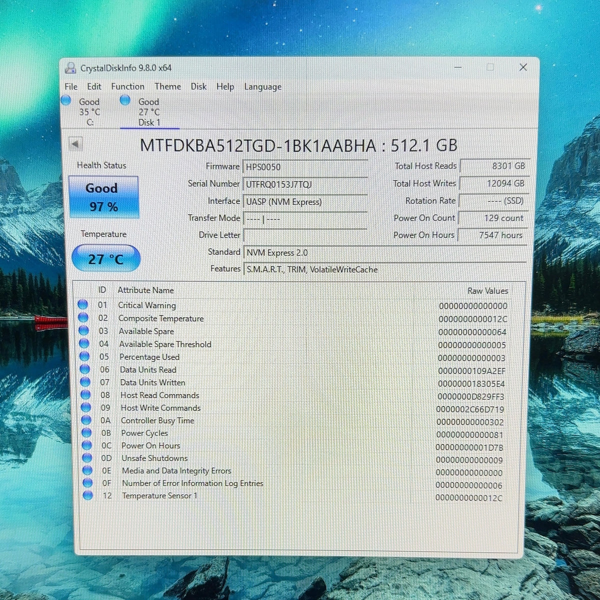Close the CrystalDiskInfo window
The height and width of the screenshot is (600, 600).
coord(523,67)
